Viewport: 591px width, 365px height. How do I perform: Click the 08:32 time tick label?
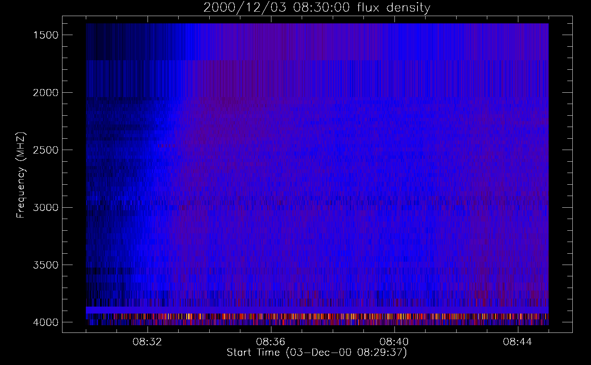(x=148, y=342)
